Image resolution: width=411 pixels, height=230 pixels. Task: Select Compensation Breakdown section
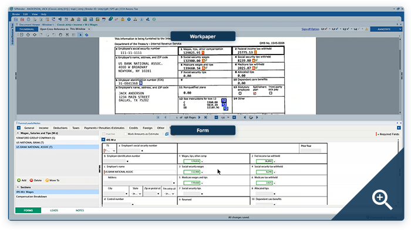[57, 197]
